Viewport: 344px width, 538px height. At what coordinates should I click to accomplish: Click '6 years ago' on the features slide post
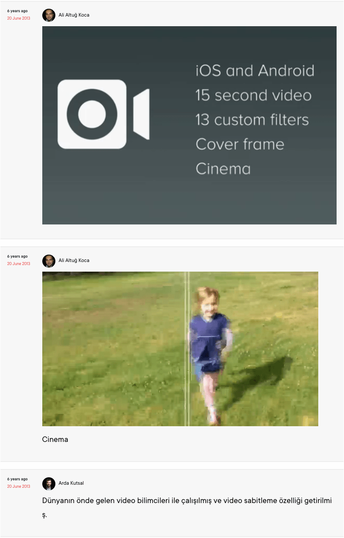[17, 11]
